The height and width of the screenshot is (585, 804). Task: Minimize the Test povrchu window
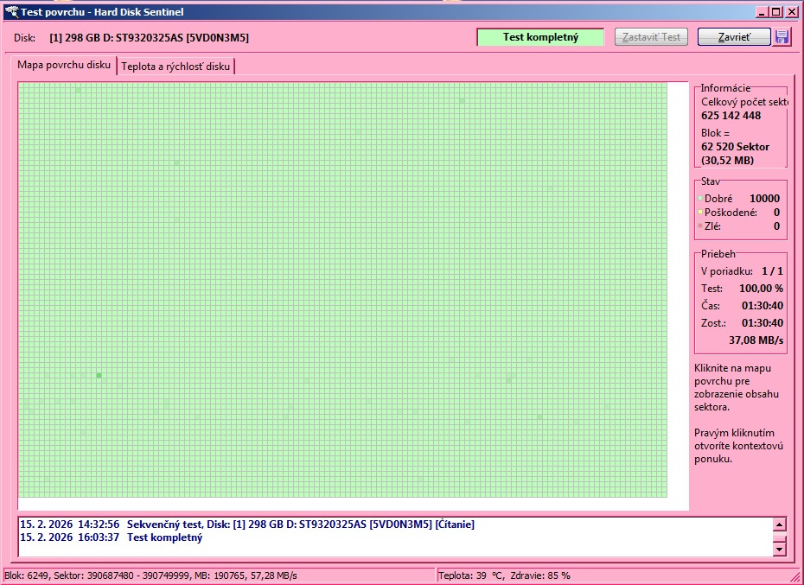[763, 12]
